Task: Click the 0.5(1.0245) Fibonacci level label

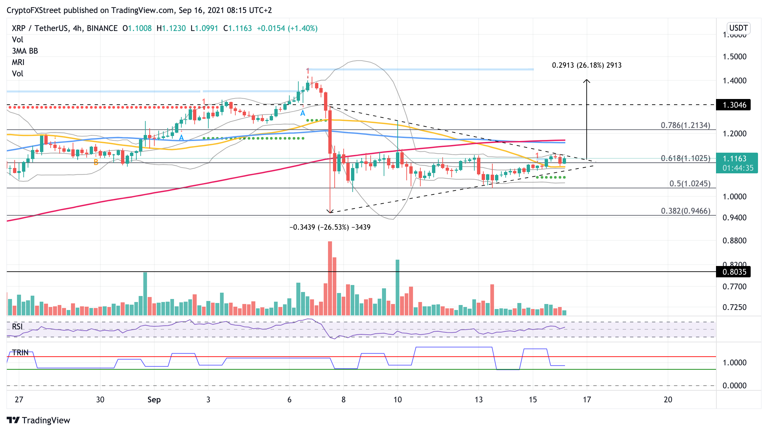Action: tap(690, 184)
